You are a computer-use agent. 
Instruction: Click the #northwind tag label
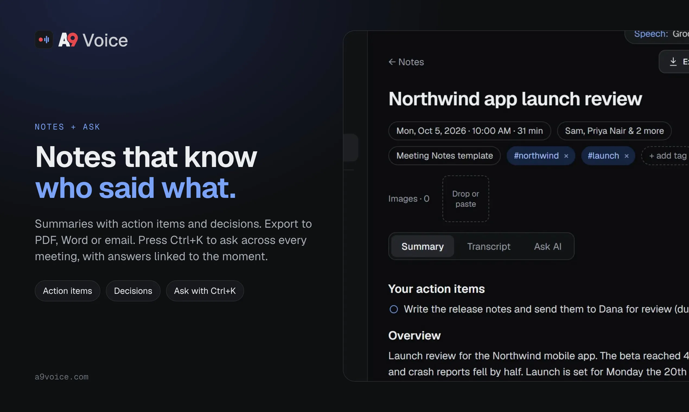pos(536,156)
